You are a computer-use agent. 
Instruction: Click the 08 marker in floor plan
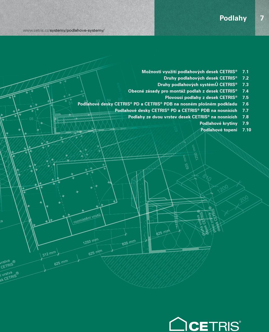(31, 119)
